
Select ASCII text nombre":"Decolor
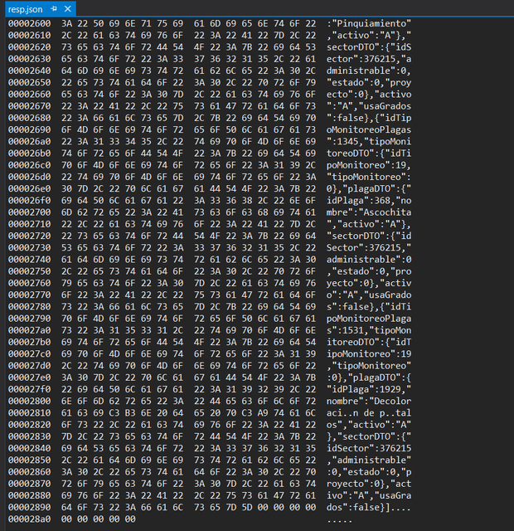tap(369, 401)
